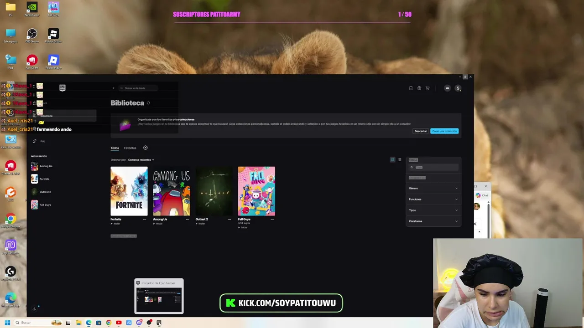Image resolution: width=584 pixels, height=328 pixels.
Task: Refresh the Biblioteca library with the reload icon
Action: (148, 103)
